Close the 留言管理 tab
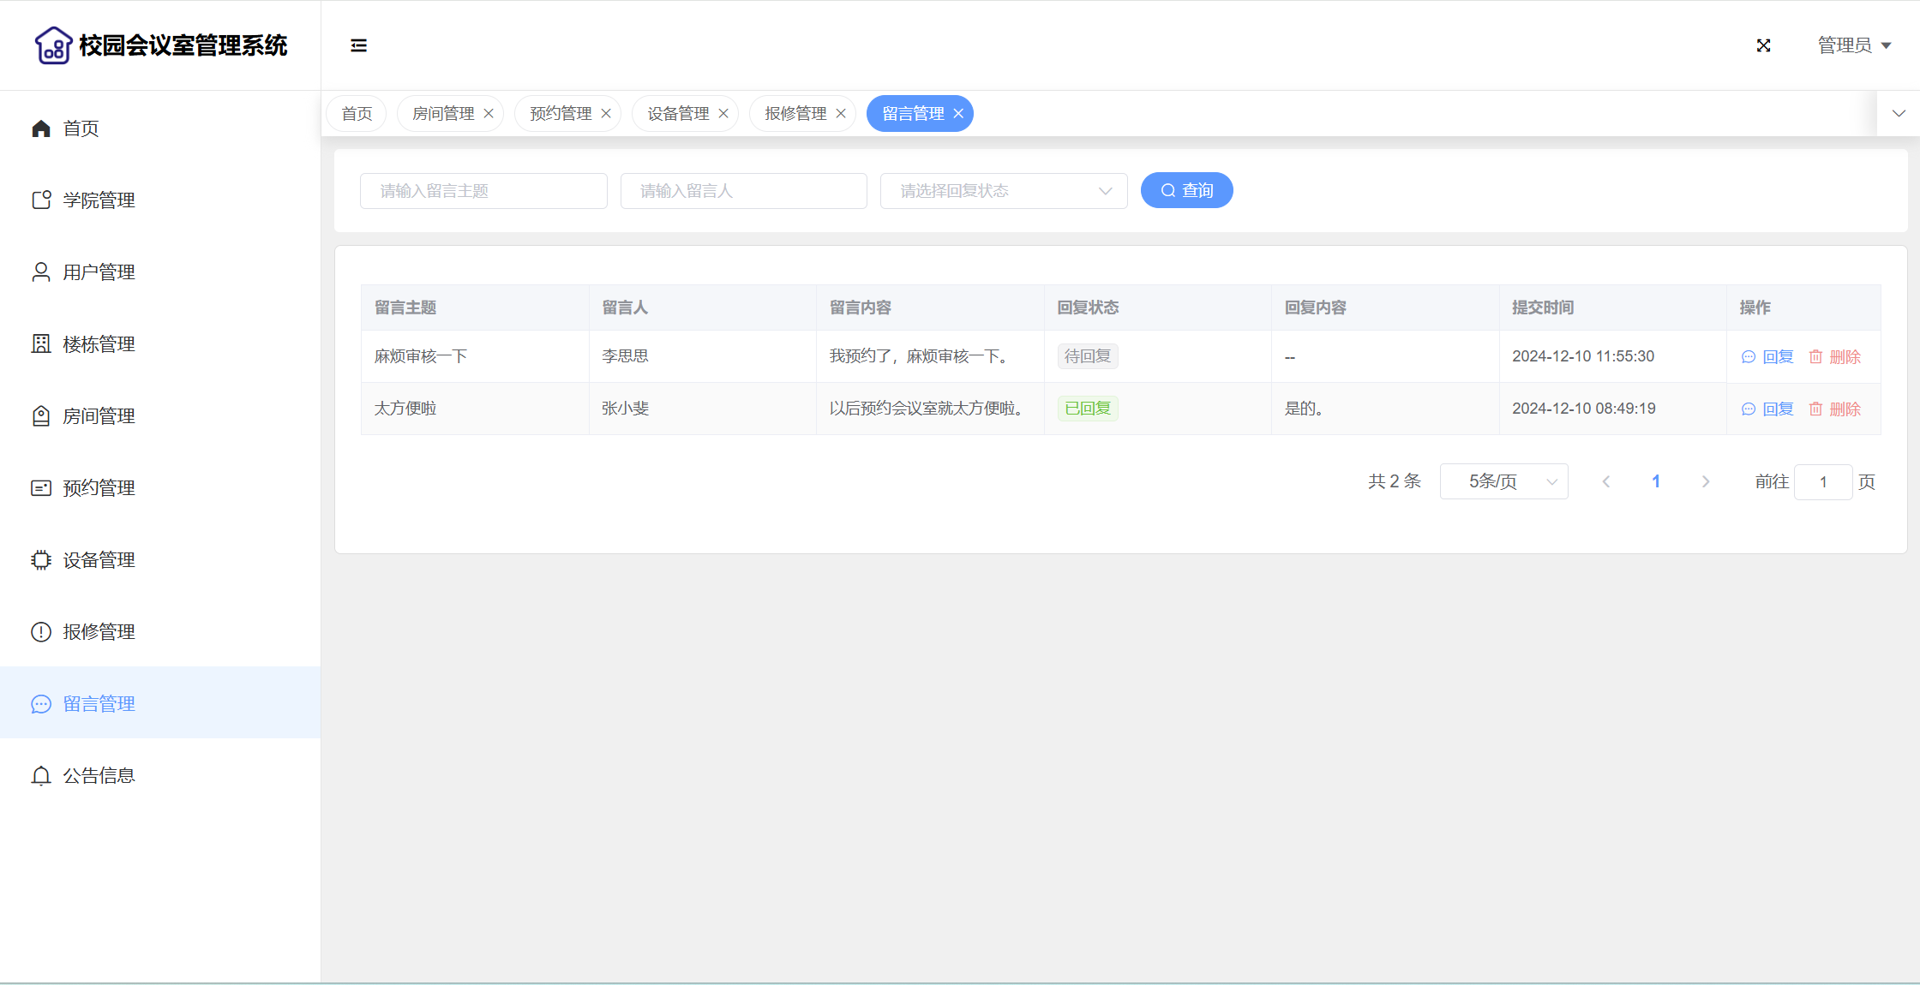The height and width of the screenshot is (985, 1920). click(x=958, y=114)
